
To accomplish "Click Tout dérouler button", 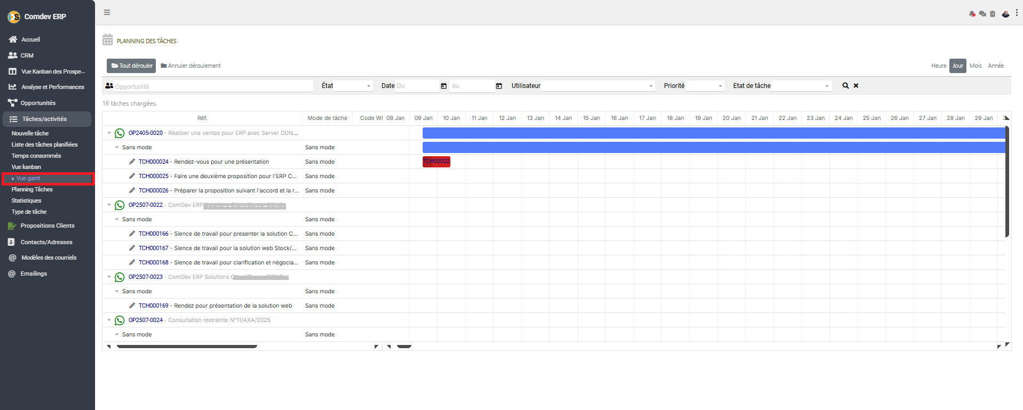I will (131, 66).
